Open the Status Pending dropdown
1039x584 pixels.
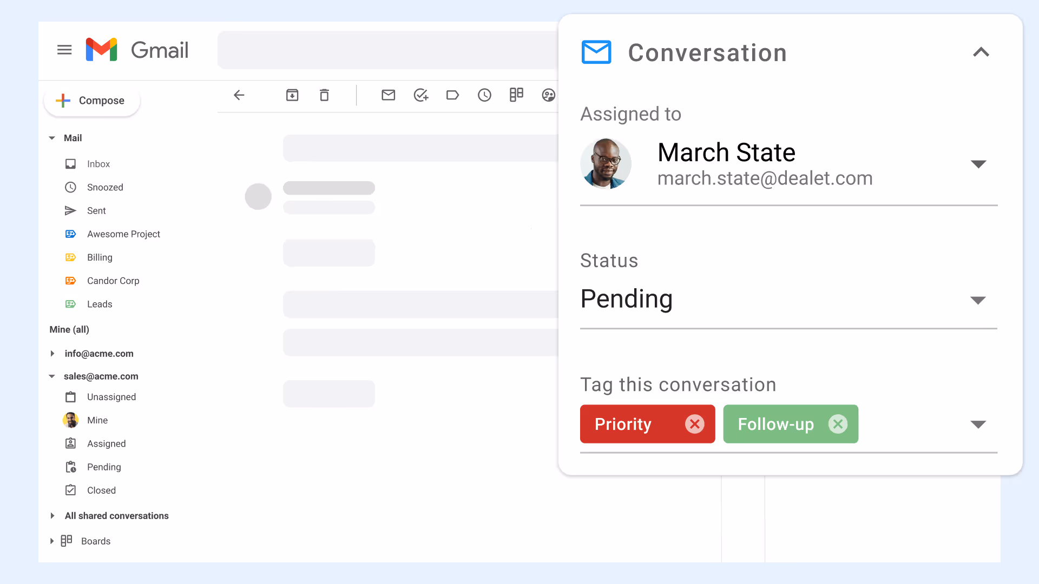[978, 300]
